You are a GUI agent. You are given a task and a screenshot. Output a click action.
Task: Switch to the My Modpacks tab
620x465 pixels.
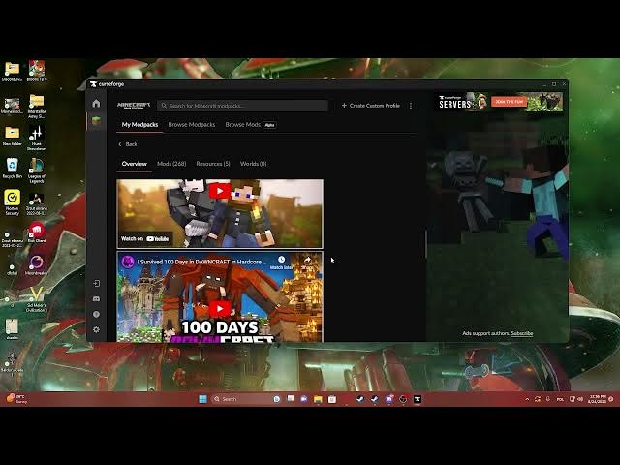tap(139, 125)
